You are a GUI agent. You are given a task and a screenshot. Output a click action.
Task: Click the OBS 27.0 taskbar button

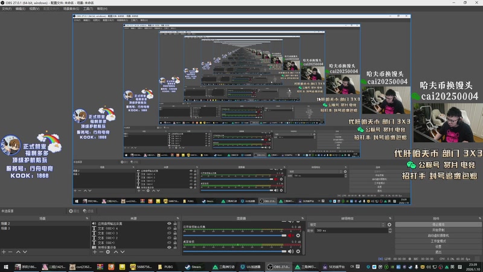pos(278,267)
